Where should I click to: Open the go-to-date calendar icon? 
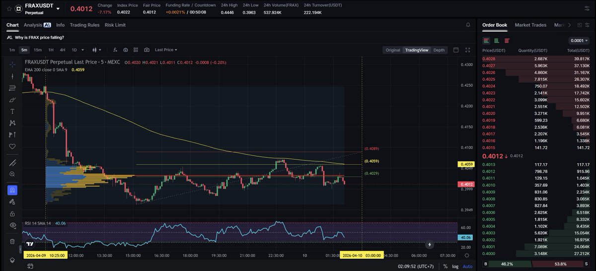click(x=30, y=266)
